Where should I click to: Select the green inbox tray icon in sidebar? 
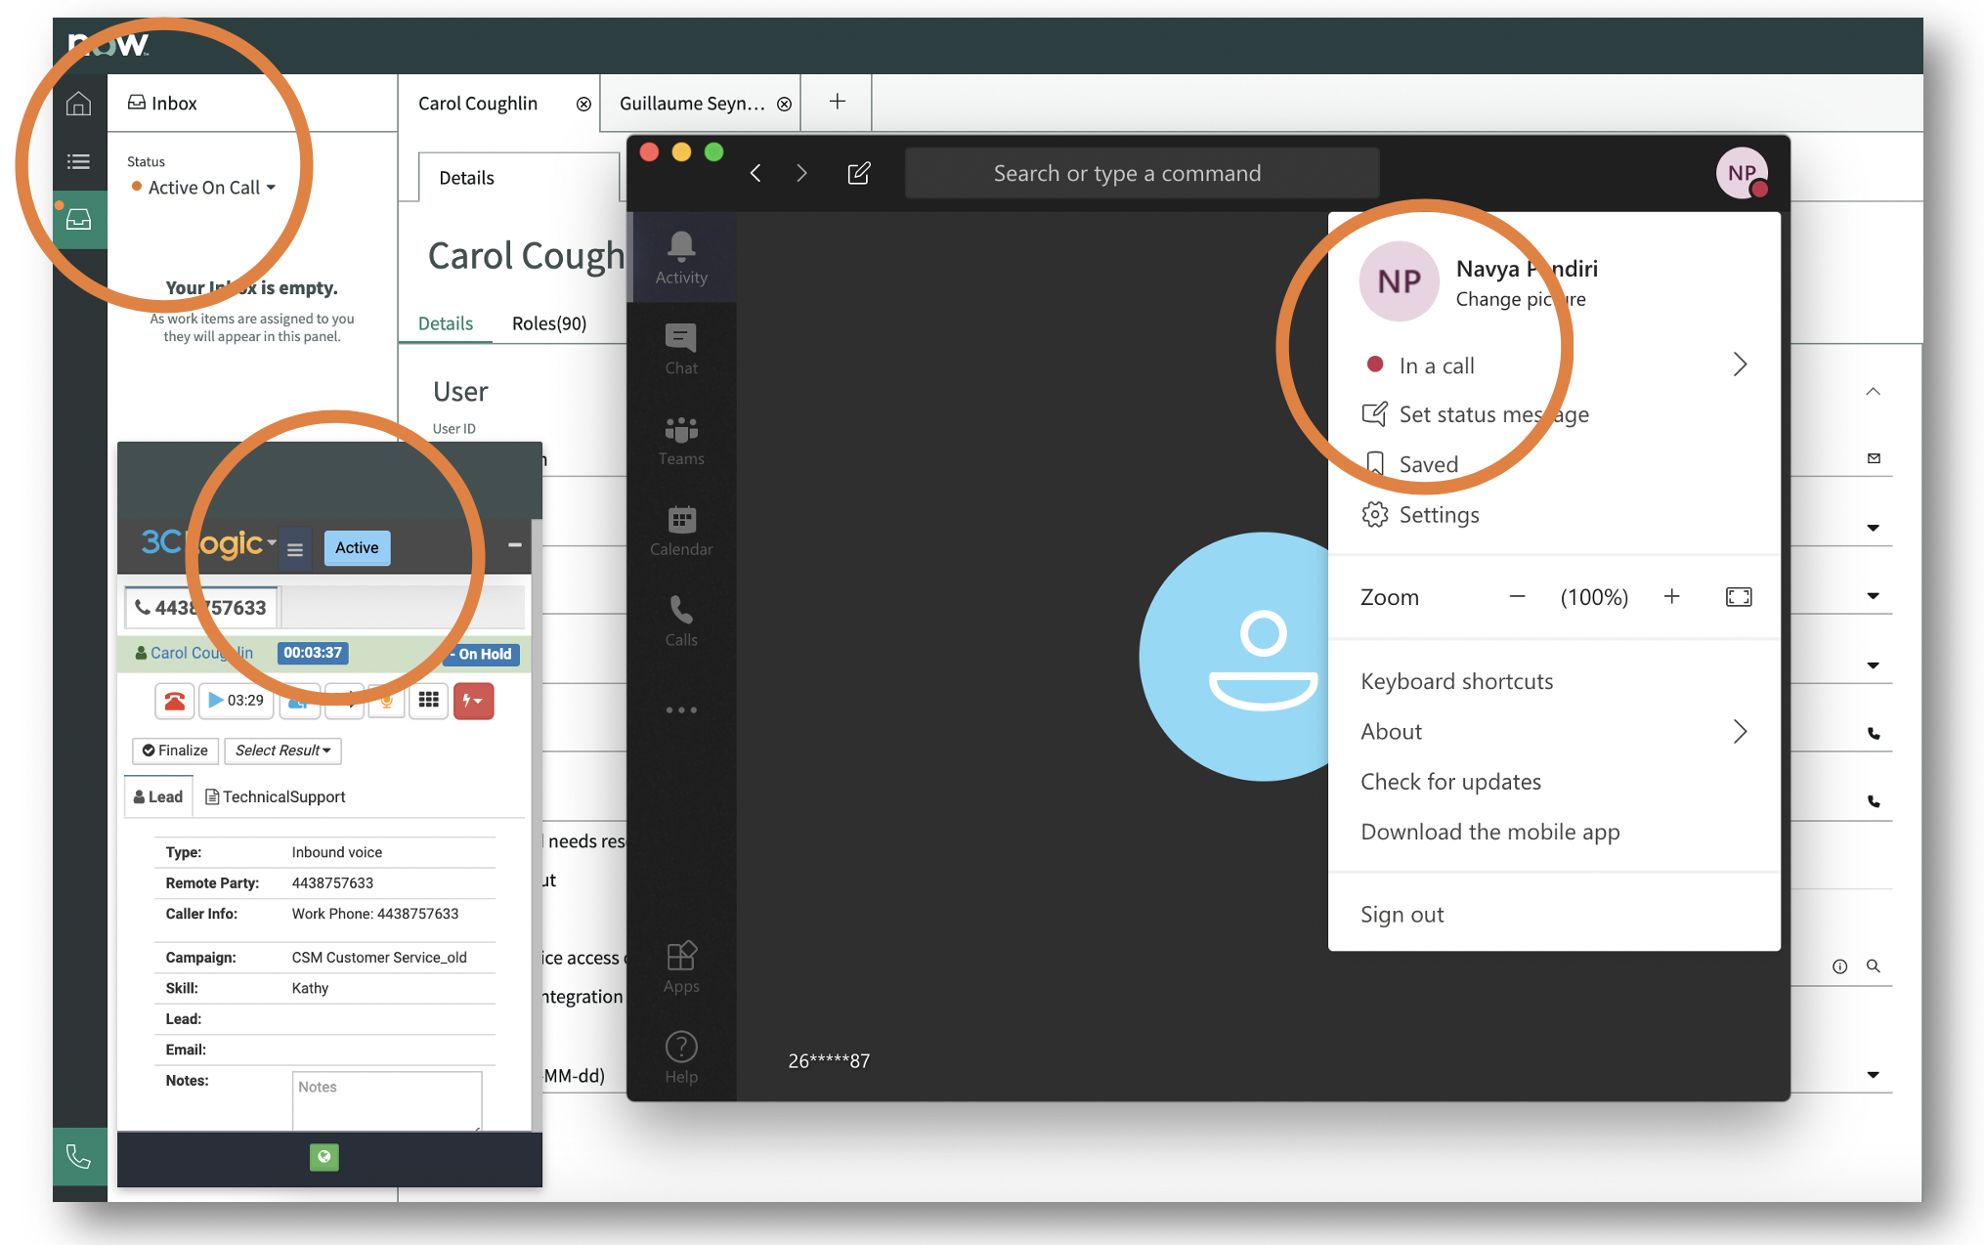tap(79, 220)
